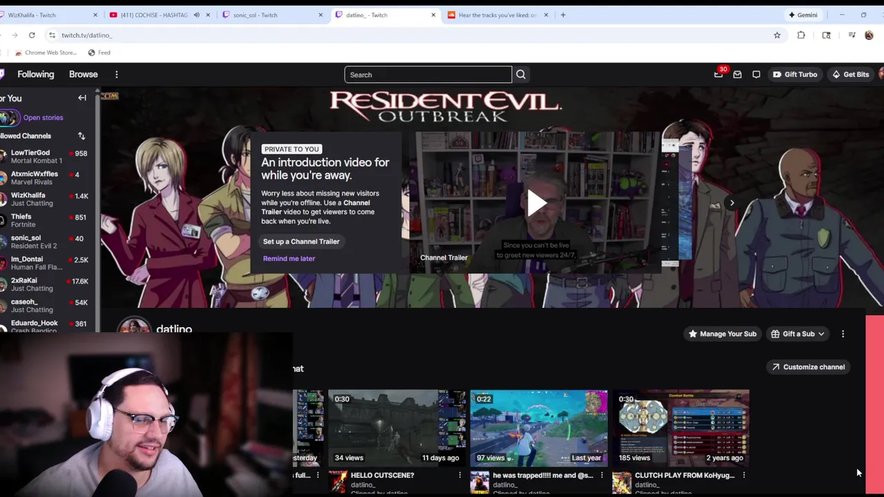Reload the current page
This screenshot has width=884, height=497.
click(x=32, y=35)
